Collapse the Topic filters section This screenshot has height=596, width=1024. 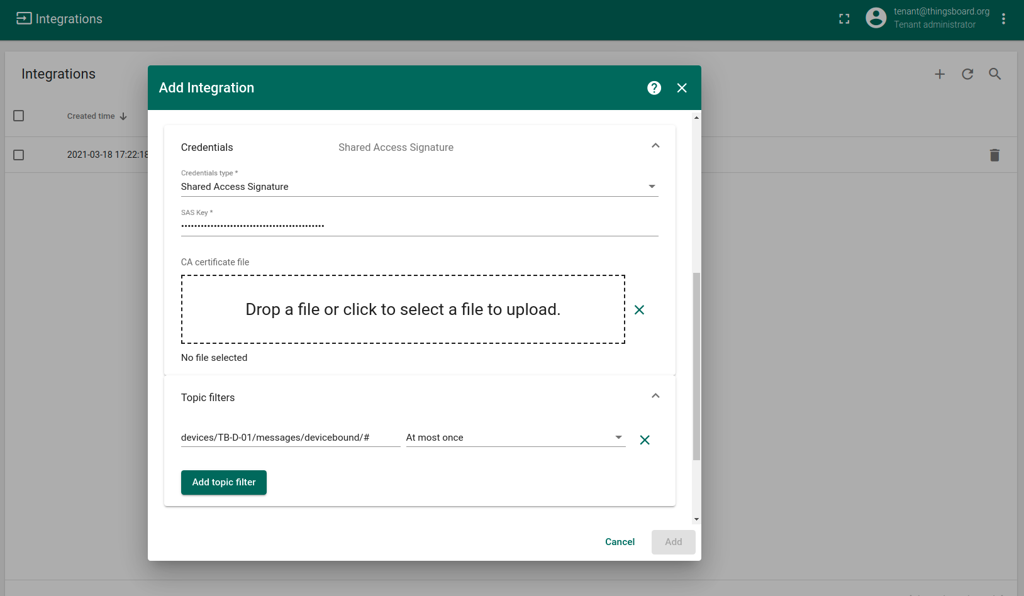(655, 396)
